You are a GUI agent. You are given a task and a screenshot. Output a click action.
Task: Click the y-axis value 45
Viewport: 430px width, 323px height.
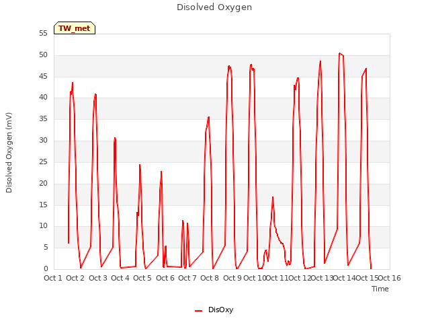click(x=43, y=76)
